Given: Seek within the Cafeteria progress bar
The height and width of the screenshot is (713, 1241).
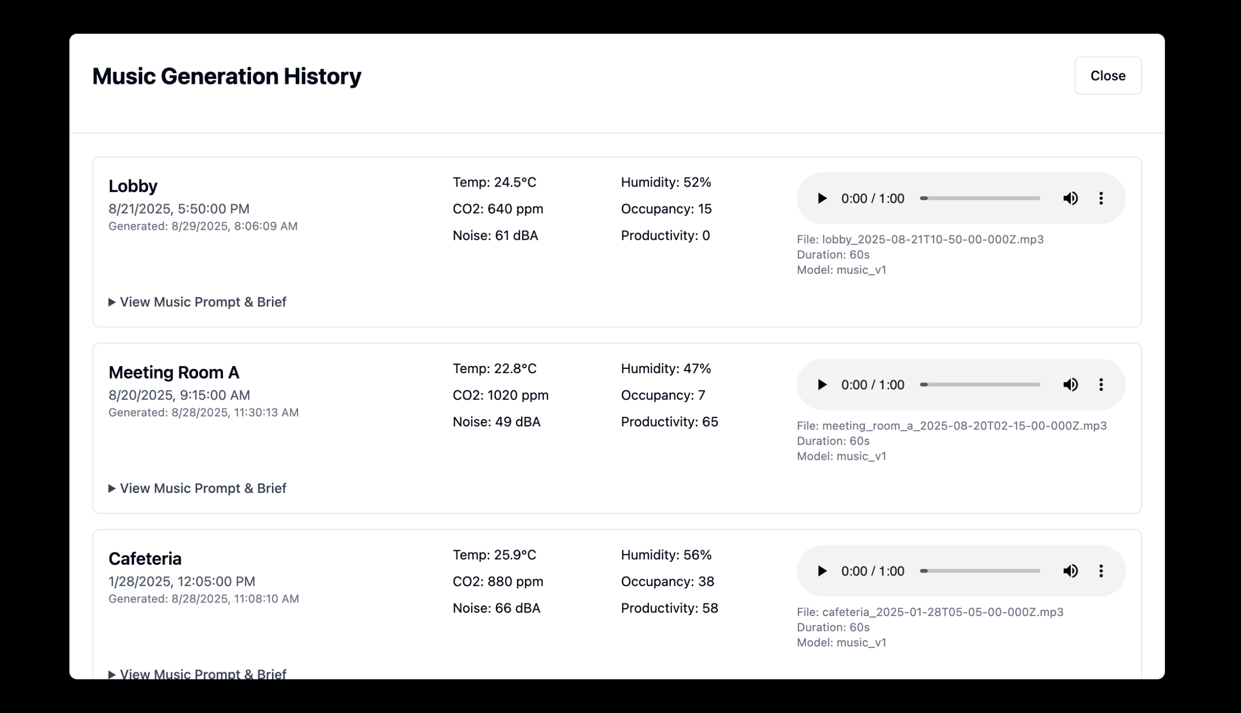Looking at the screenshot, I should coord(980,571).
